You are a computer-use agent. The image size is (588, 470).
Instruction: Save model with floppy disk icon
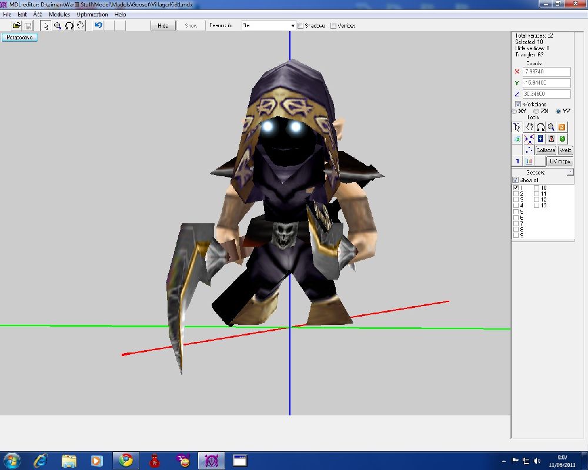28,26
